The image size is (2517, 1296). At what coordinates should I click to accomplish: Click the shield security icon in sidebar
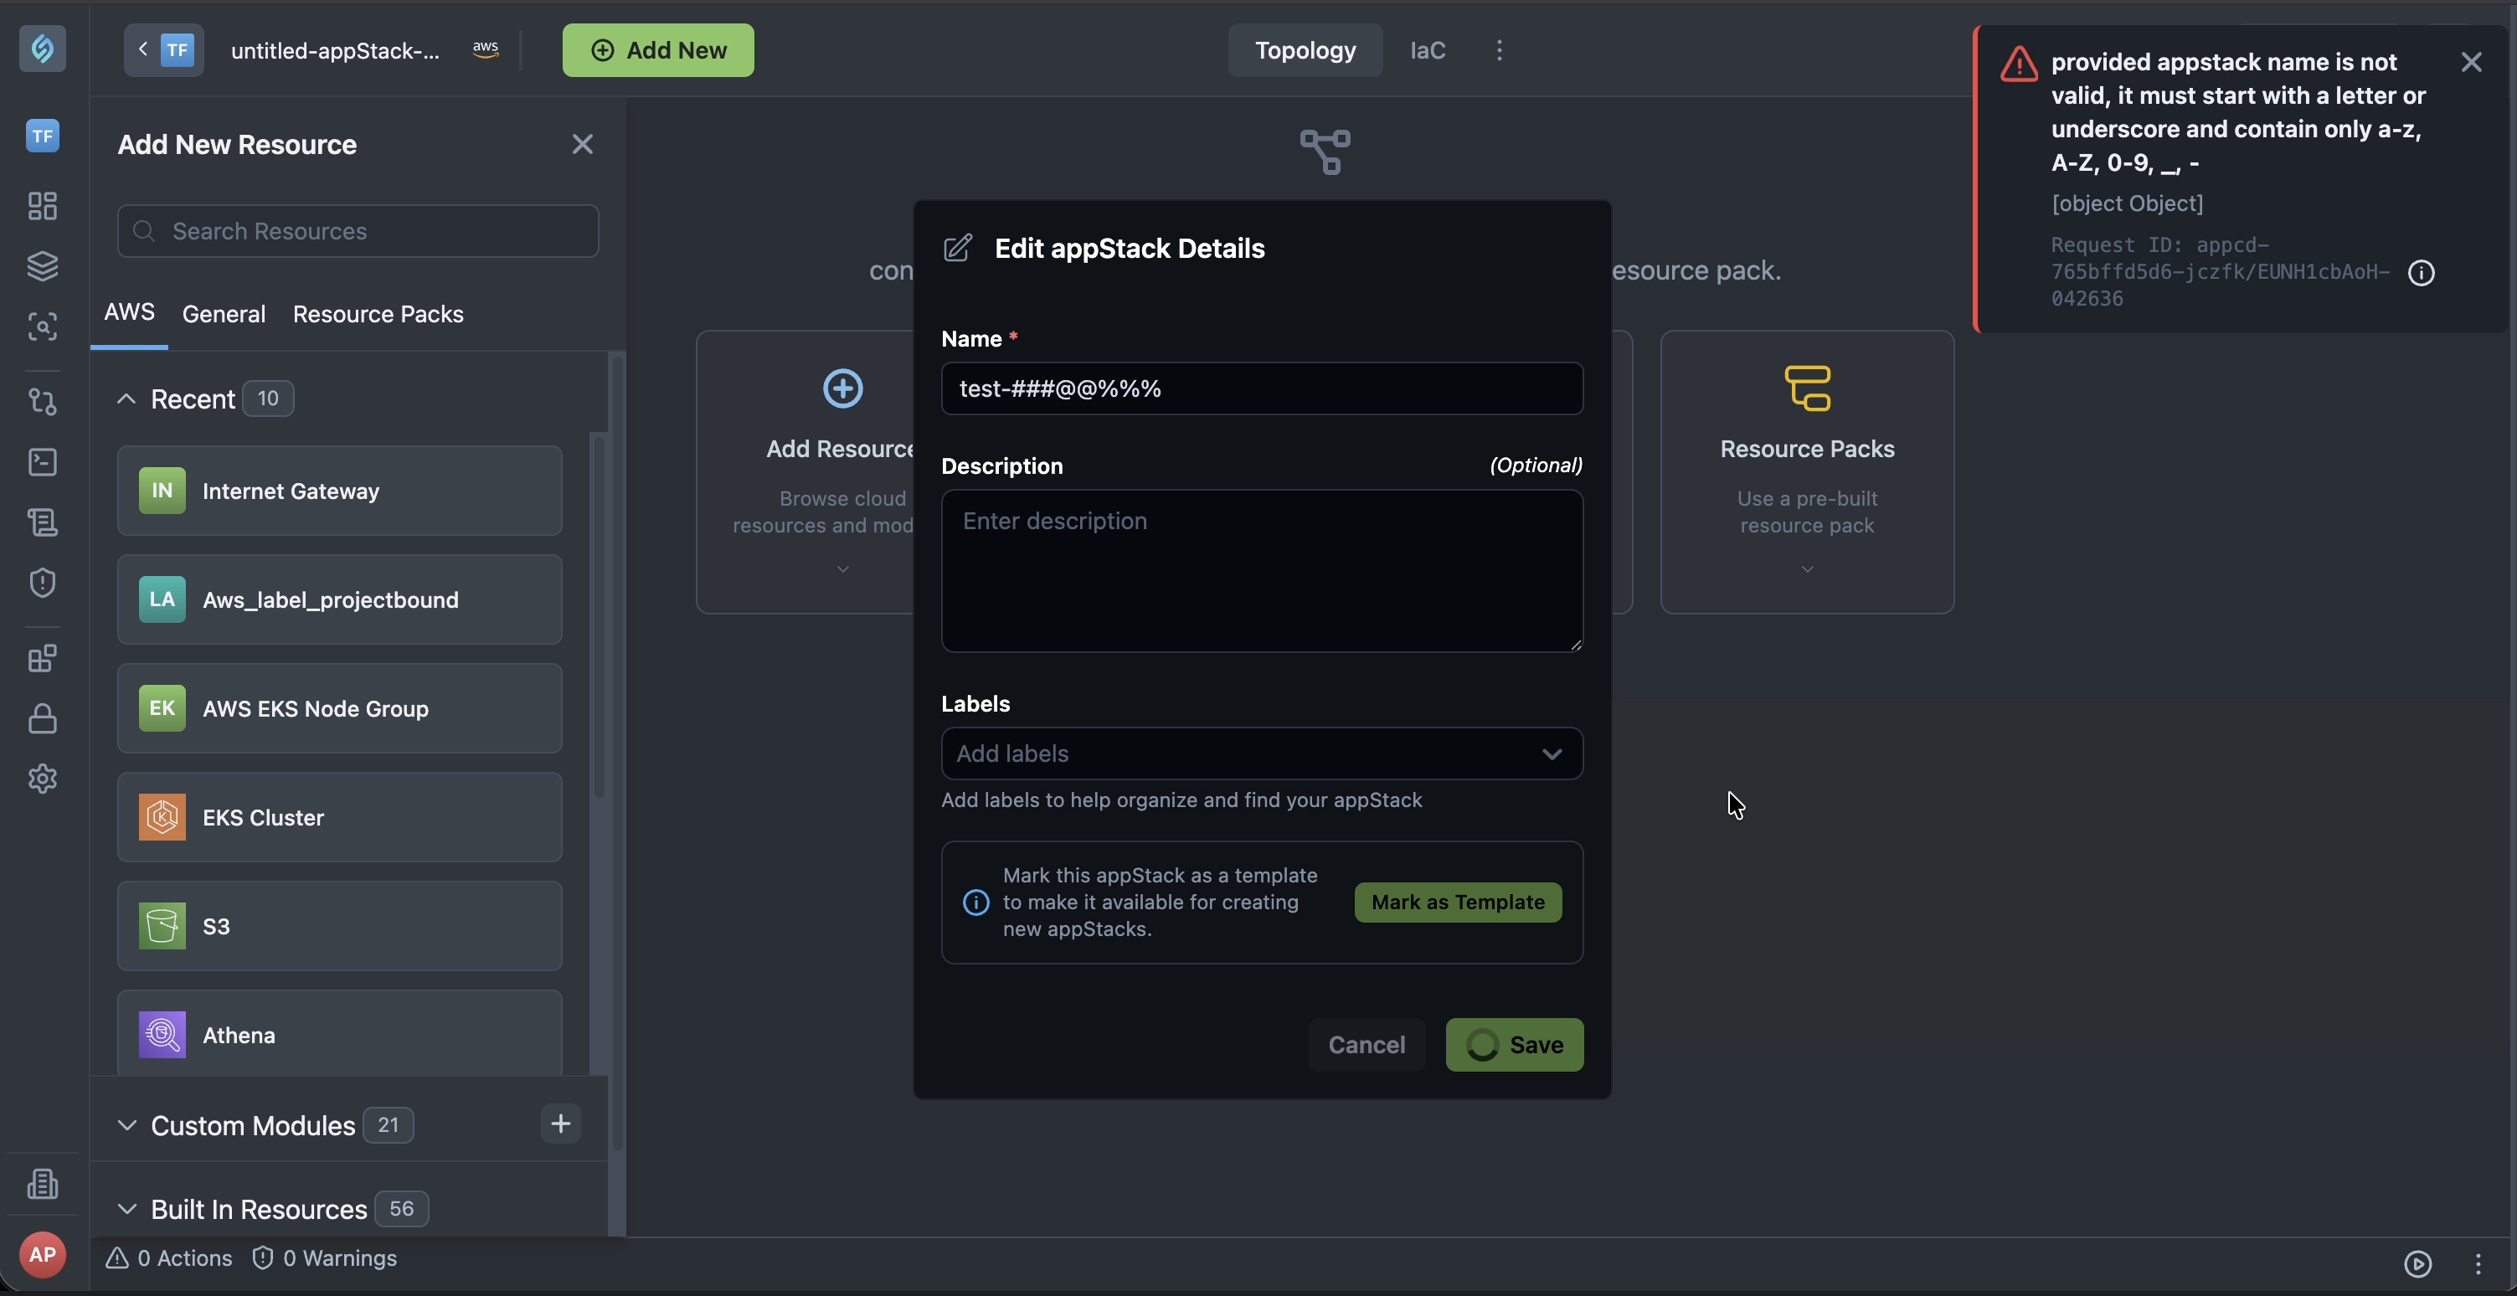42,583
